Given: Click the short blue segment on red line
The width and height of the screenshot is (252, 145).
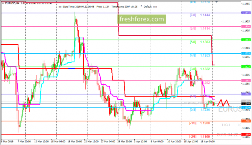Looking at the screenshot, I should (x=71, y=69).
